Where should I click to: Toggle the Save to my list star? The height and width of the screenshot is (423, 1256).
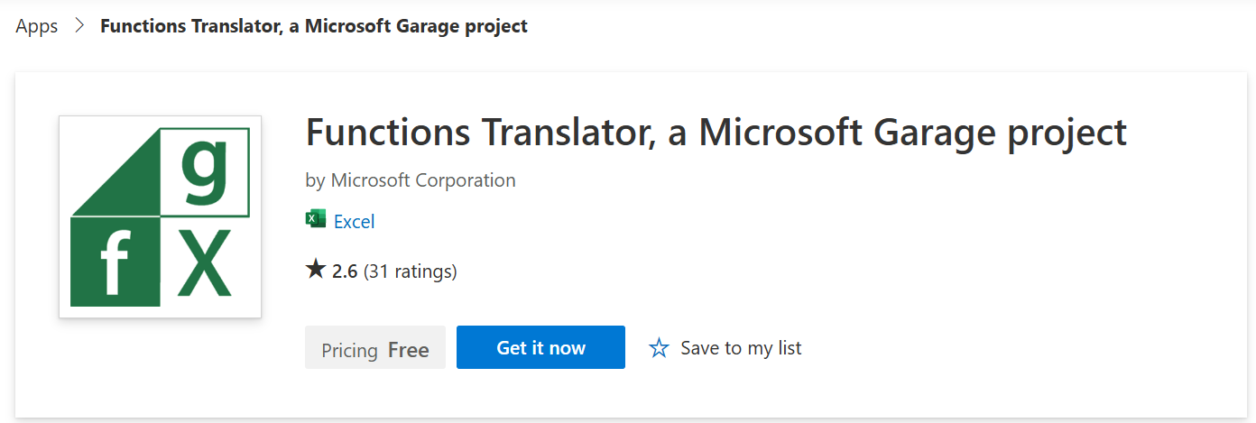pyautogui.click(x=660, y=348)
